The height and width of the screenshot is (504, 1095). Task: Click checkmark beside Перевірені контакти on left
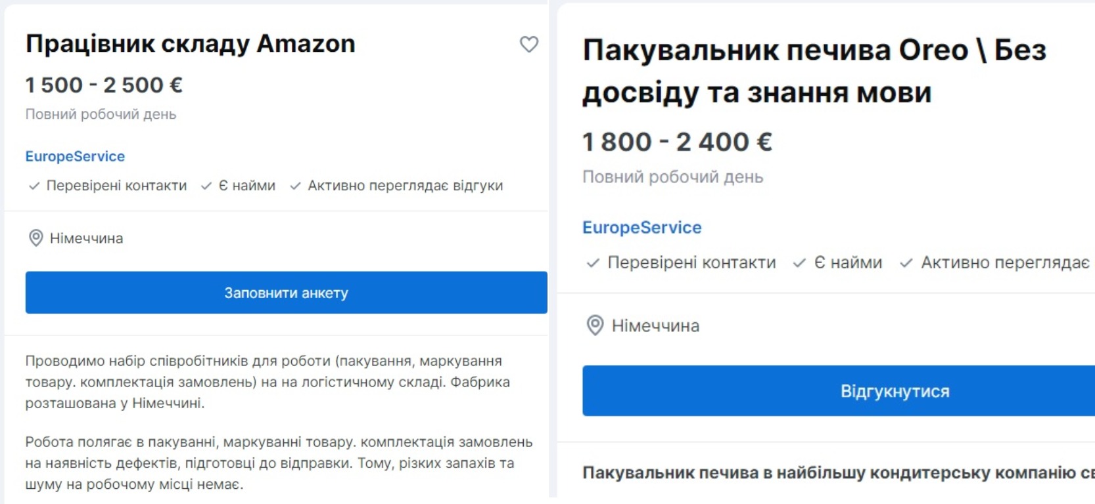[x=33, y=186]
